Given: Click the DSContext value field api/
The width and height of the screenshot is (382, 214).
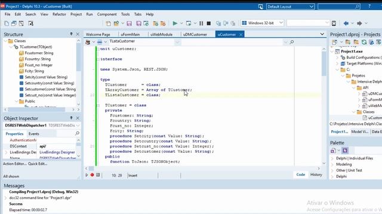Looking at the screenshot, I should pyautogui.click(x=57, y=146).
